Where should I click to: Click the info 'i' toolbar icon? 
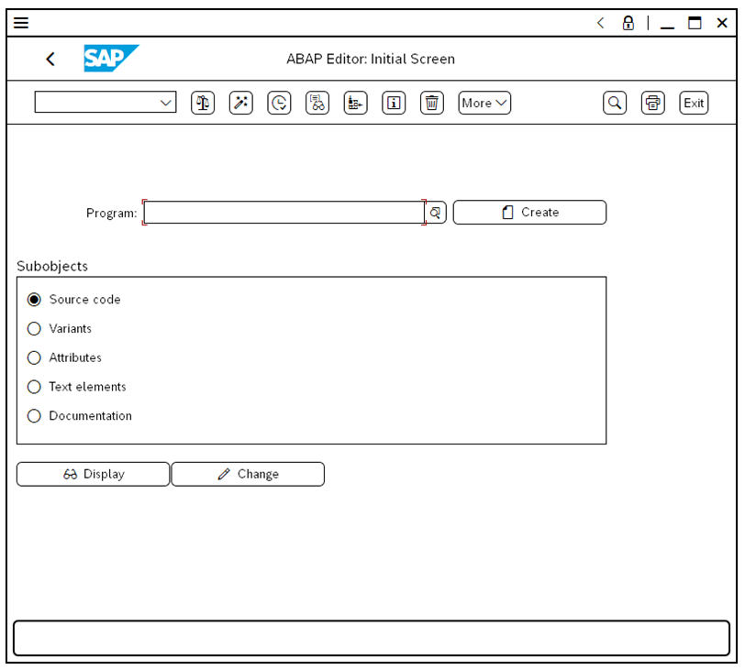394,104
